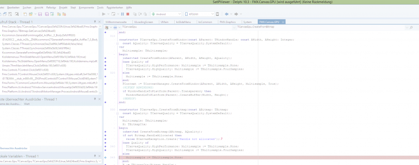419x165 pixels.
Task: Pin the Lokale Variablen panel
Action: tap(95, 156)
